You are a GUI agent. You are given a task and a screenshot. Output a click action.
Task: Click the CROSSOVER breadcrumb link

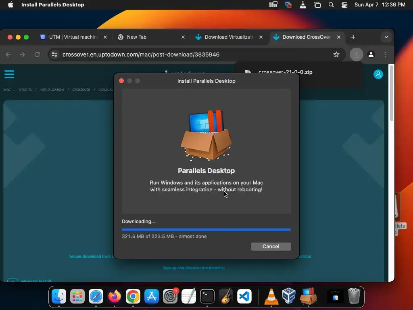(81, 90)
